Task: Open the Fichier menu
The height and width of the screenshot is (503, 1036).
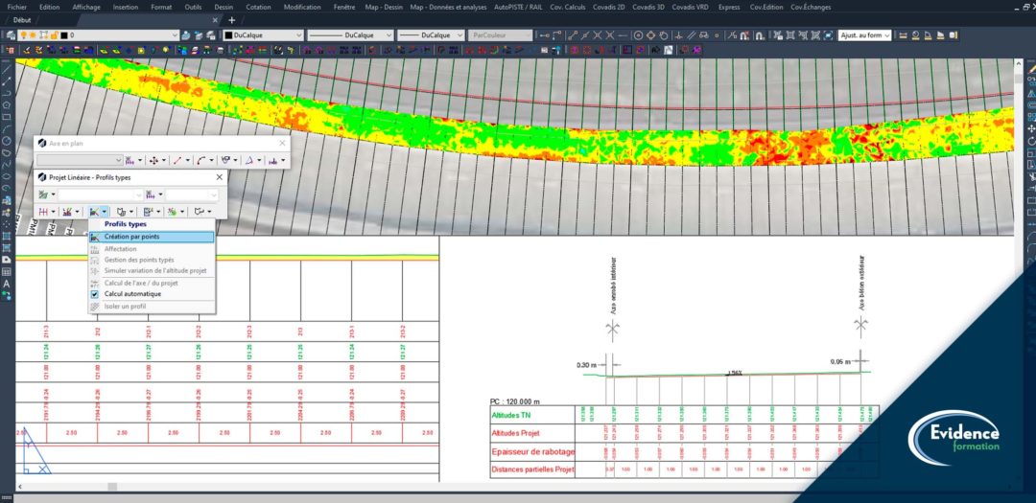Action: 16,8
